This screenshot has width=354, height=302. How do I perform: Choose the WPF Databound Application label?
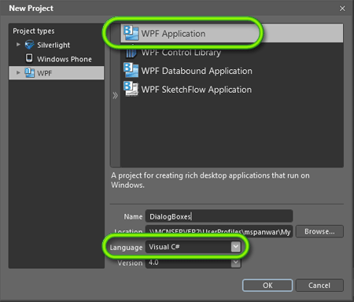point(197,71)
